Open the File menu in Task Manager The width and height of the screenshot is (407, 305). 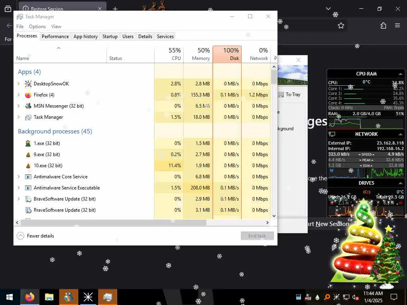pyautogui.click(x=20, y=27)
